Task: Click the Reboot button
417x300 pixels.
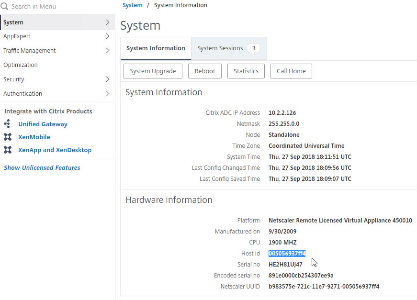Action: click(x=205, y=71)
